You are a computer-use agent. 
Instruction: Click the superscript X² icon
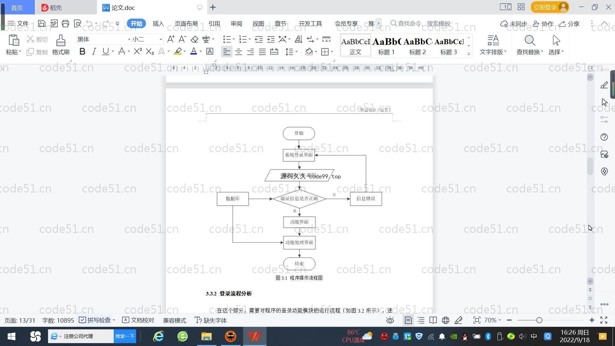pyautogui.click(x=138, y=52)
